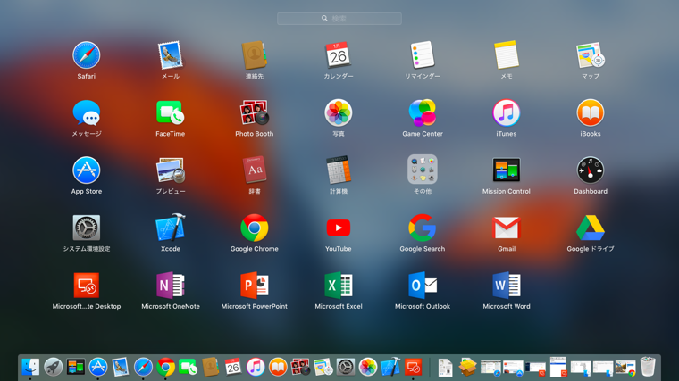
Task: Launch the 計算機 calculator app
Action: [x=339, y=170]
